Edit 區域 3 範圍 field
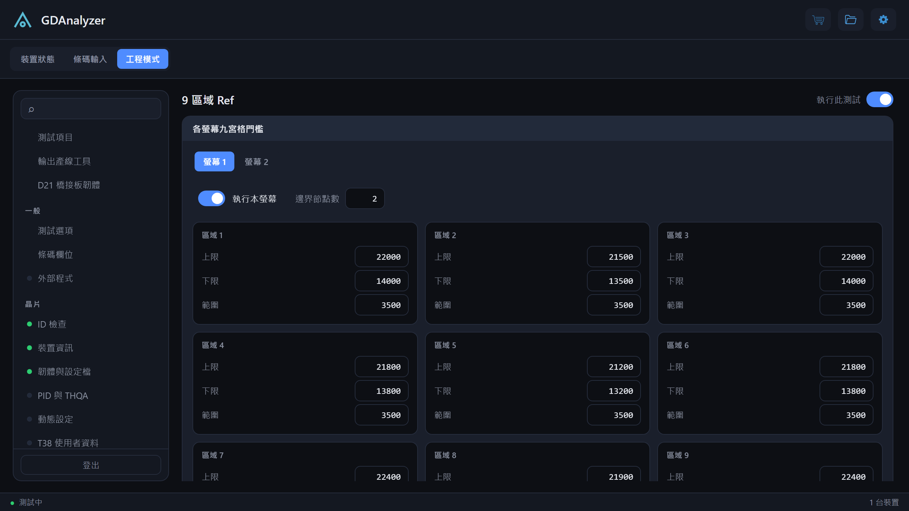Screen dimensions: 909x511 pyautogui.click(x=847, y=305)
